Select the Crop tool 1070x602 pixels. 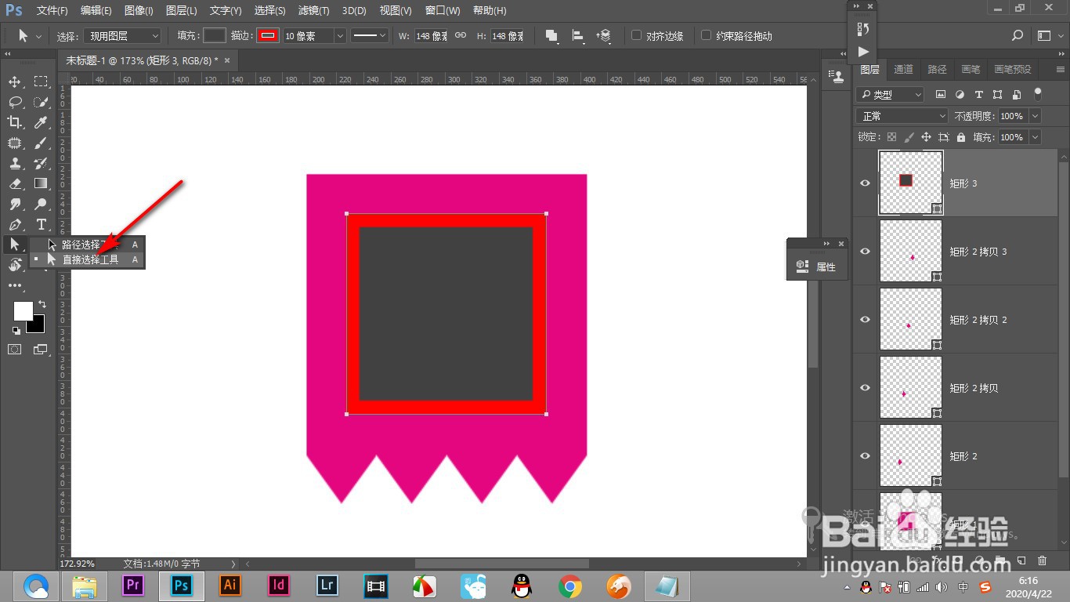tap(15, 122)
